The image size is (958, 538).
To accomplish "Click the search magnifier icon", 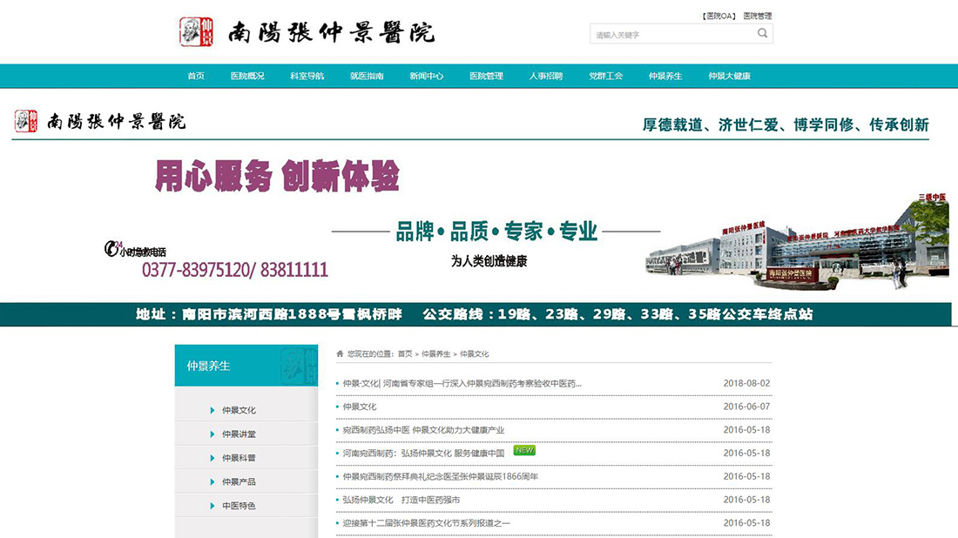I will point(762,34).
